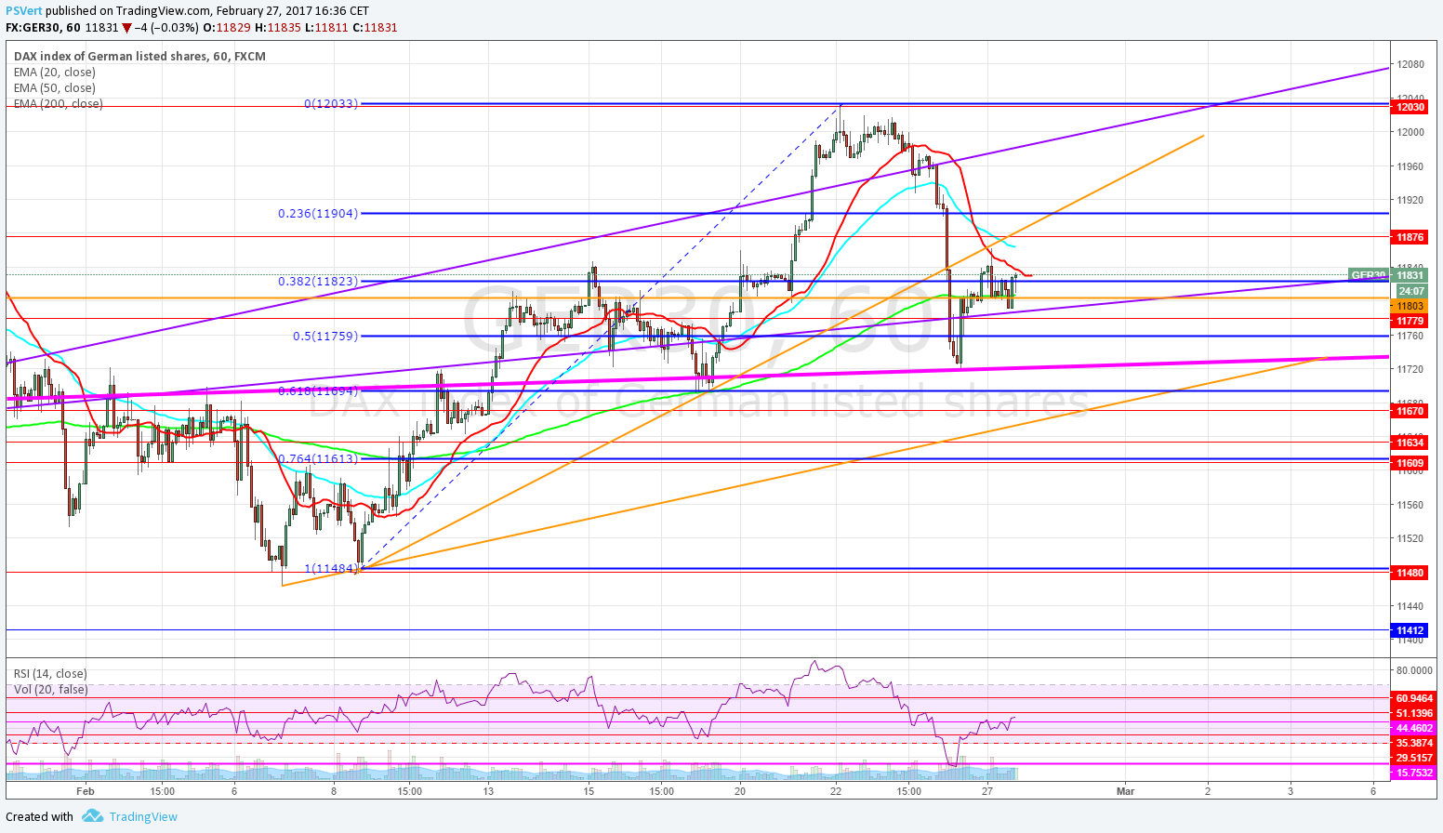The width and height of the screenshot is (1443, 833).
Task: Click the 27 date on time axis
Action: coord(987,791)
